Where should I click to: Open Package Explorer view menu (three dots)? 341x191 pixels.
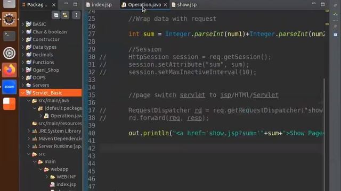tap(76, 15)
